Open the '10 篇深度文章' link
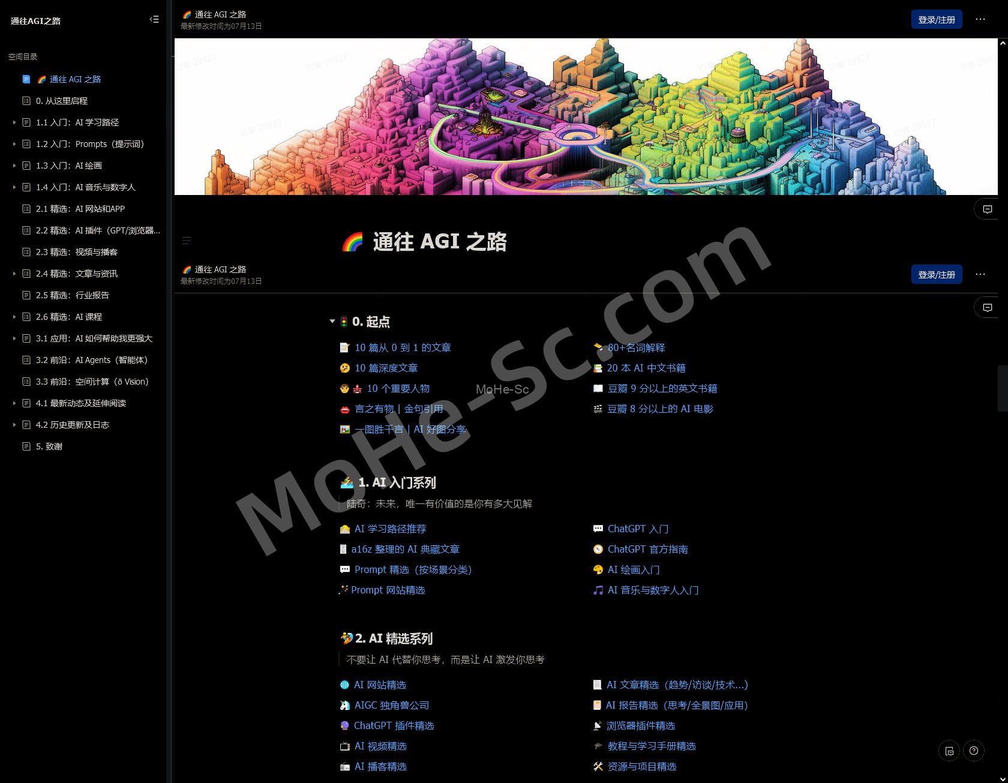Viewport: 1008px width, 783px height. click(386, 368)
